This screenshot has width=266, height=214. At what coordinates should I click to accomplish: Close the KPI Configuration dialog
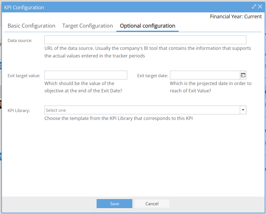click(260, 7)
